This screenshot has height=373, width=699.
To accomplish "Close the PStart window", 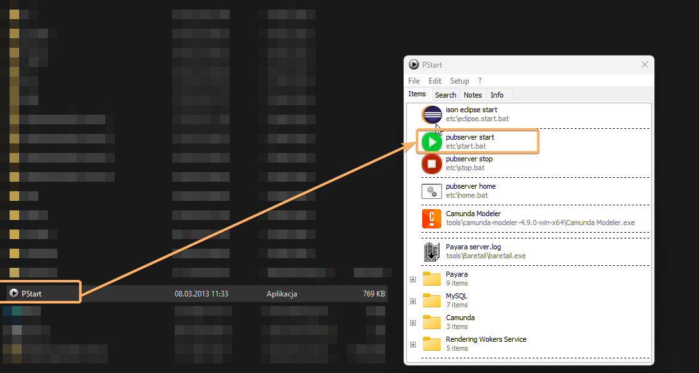I will [x=644, y=65].
